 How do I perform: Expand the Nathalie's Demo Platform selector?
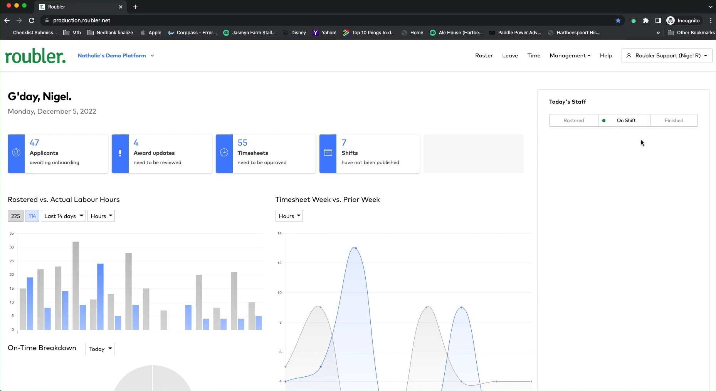(x=116, y=55)
